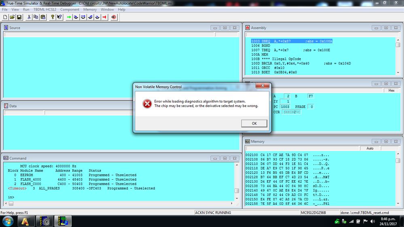This screenshot has height=227, width=404.
Task: Click the red Timeout text in Command window
Action: pos(17,188)
